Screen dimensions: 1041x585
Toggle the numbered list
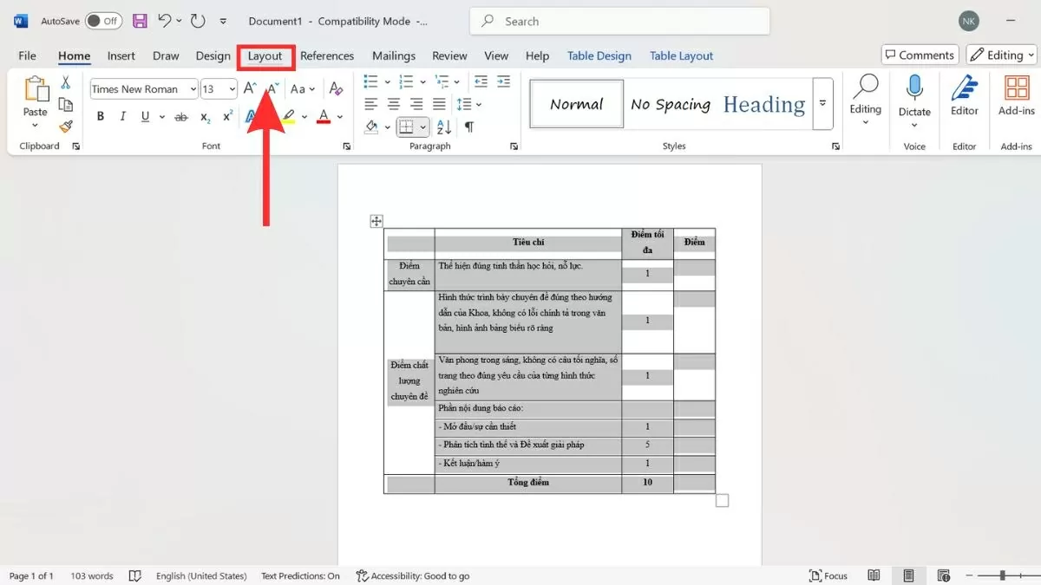click(403, 81)
